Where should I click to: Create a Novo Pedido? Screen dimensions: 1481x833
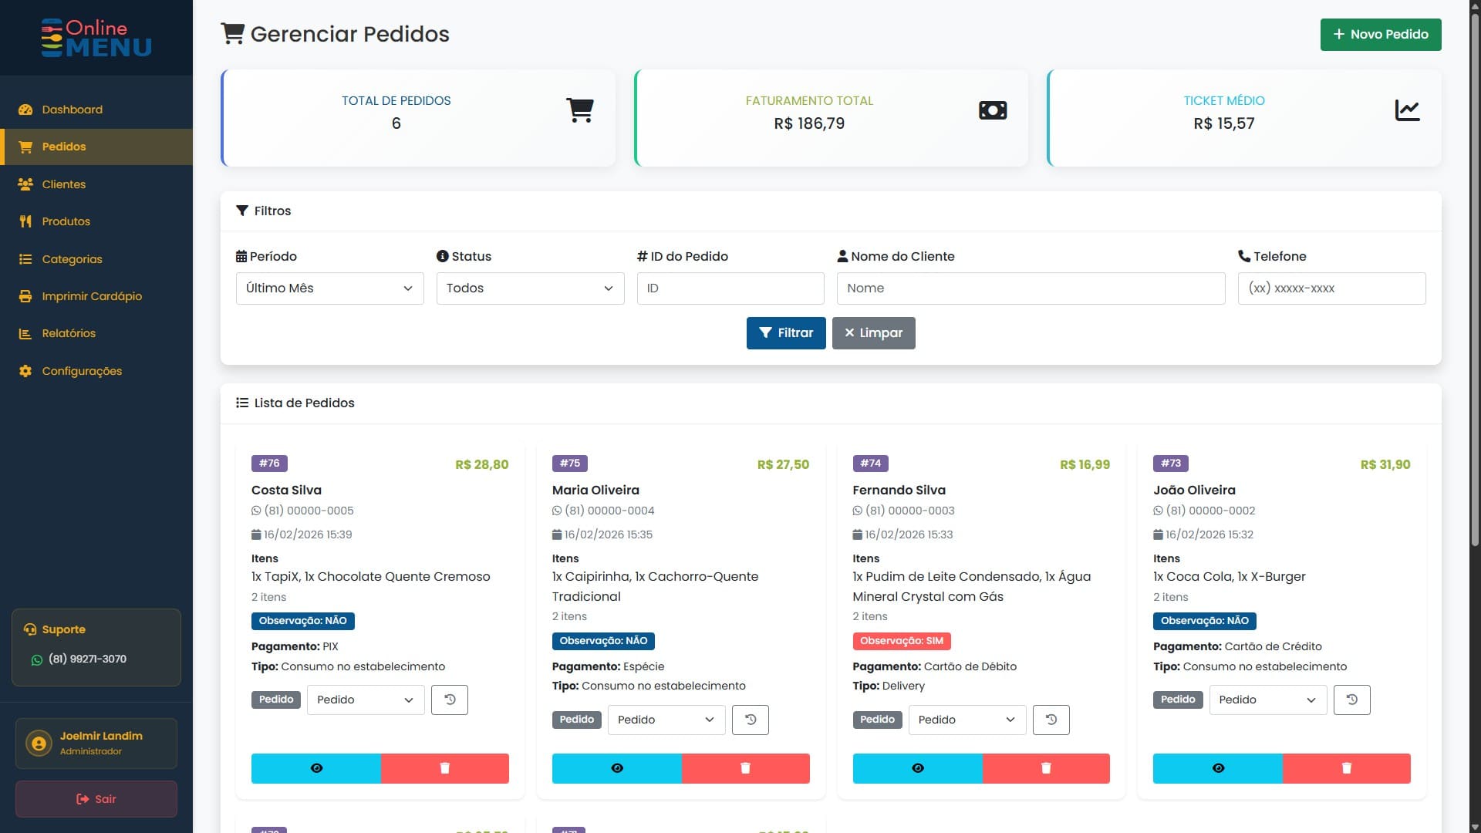pyautogui.click(x=1380, y=34)
